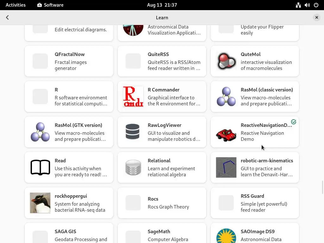324x243 pixels.
Task: Click the placeholder icon beside R software environment
Action: [x=40, y=97]
